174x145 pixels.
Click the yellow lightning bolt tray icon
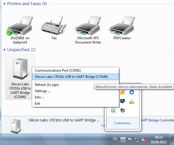click(x=132, y=101)
